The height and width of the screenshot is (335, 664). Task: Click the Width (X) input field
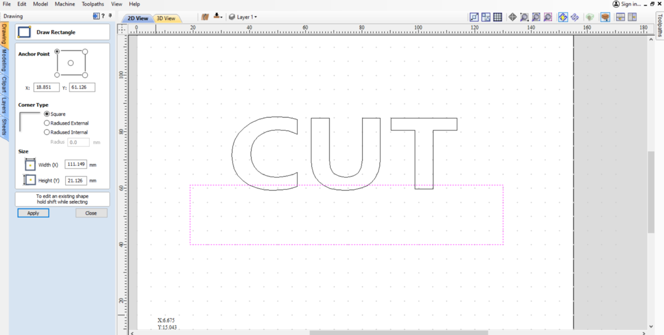click(76, 165)
